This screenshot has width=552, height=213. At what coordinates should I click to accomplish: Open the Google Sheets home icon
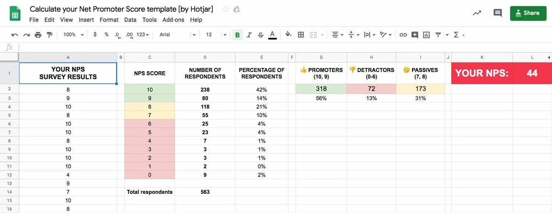click(x=15, y=13)
